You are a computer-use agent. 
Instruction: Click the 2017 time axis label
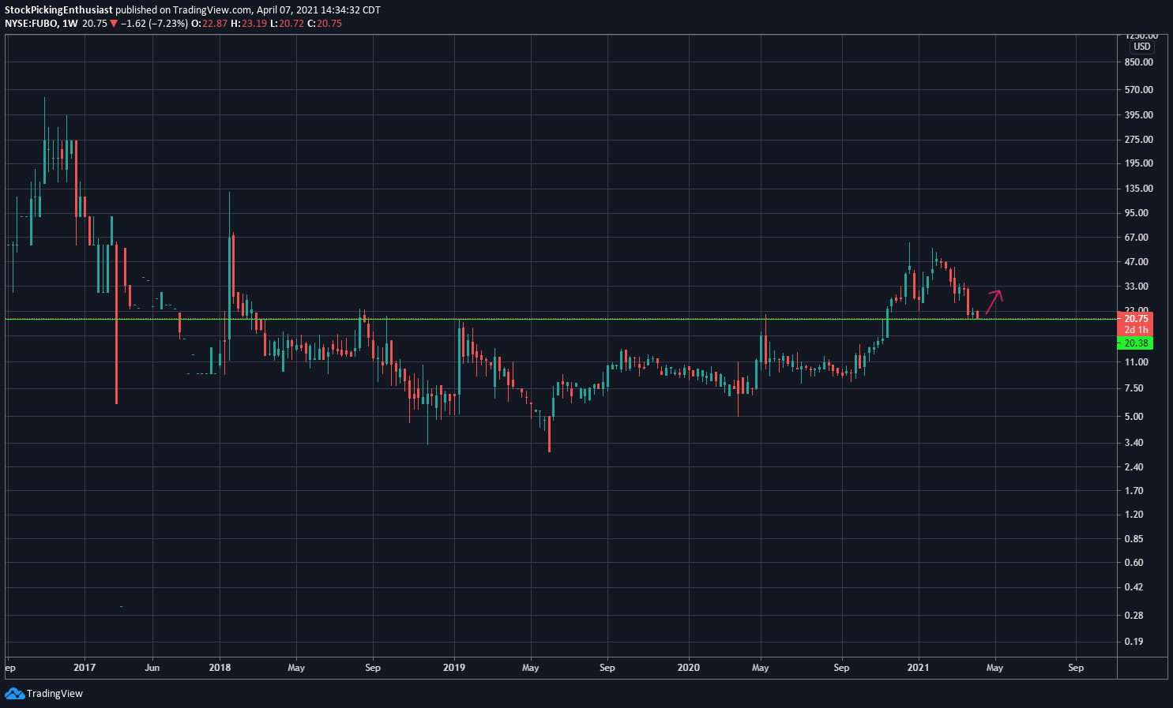click(x=85, y=668)
